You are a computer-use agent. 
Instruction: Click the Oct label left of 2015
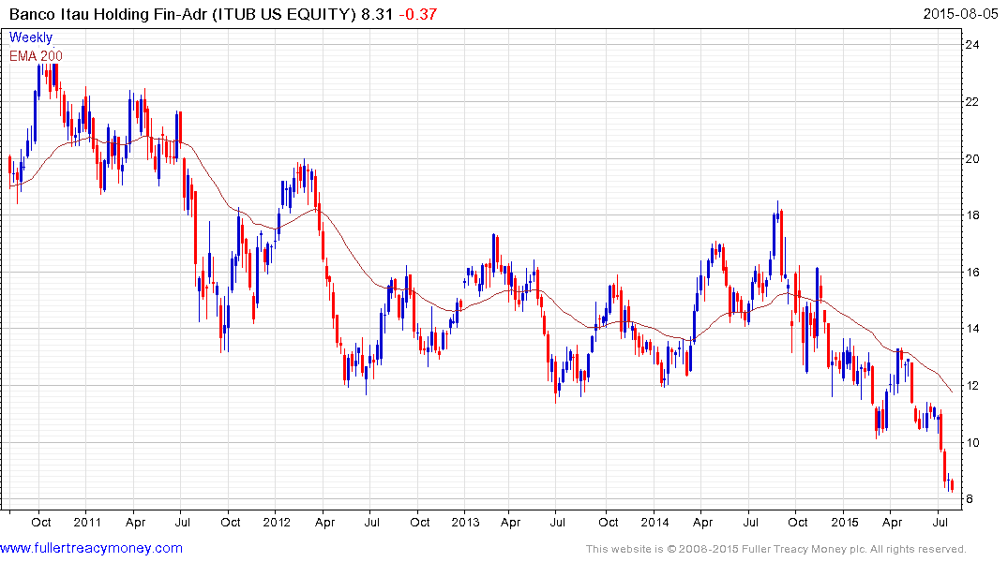point(797,522)
